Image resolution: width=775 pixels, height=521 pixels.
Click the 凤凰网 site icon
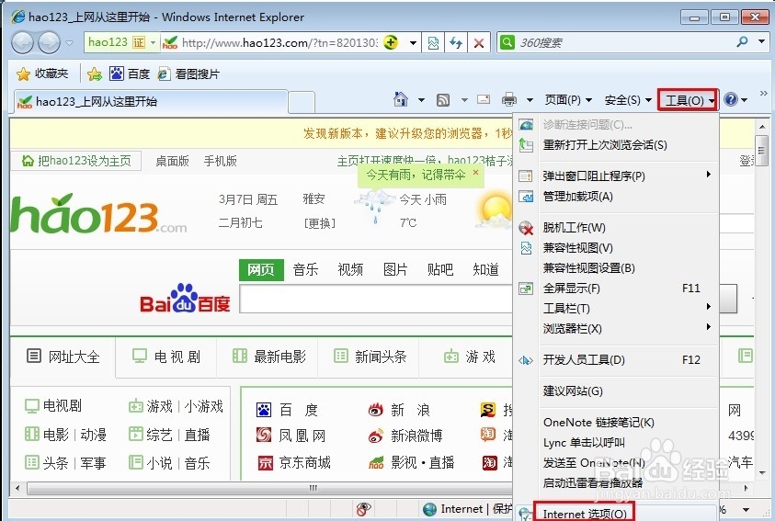pos(264,435)
